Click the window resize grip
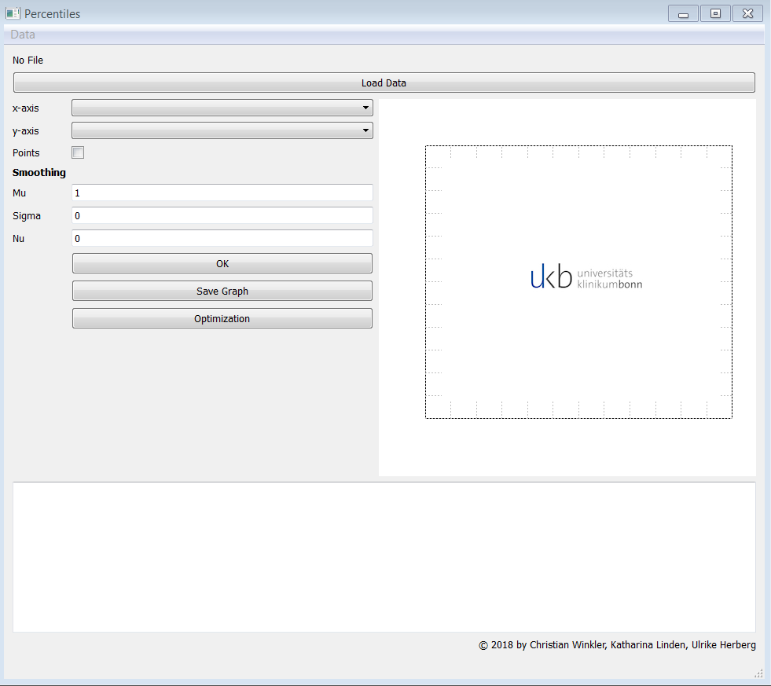Image resolution: width=771 pixels, height=686 pixels. [758, 673]
